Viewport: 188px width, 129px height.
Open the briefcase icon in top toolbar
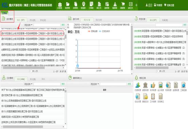click(x=60, y=4)
